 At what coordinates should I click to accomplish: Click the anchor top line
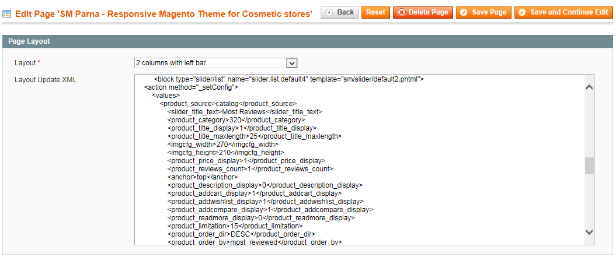pos(203,177)
